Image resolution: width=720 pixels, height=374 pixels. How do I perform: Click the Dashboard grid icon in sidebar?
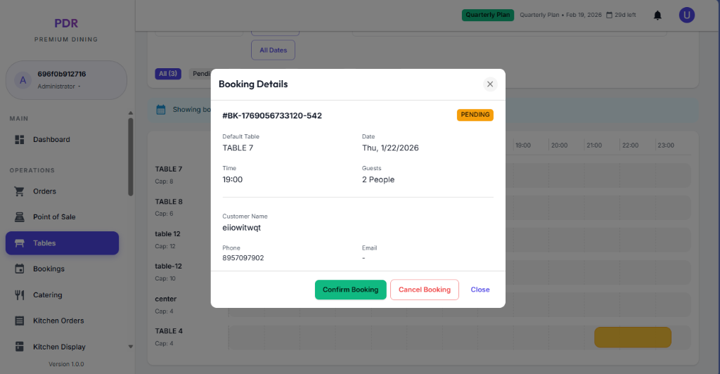(20, 140)
